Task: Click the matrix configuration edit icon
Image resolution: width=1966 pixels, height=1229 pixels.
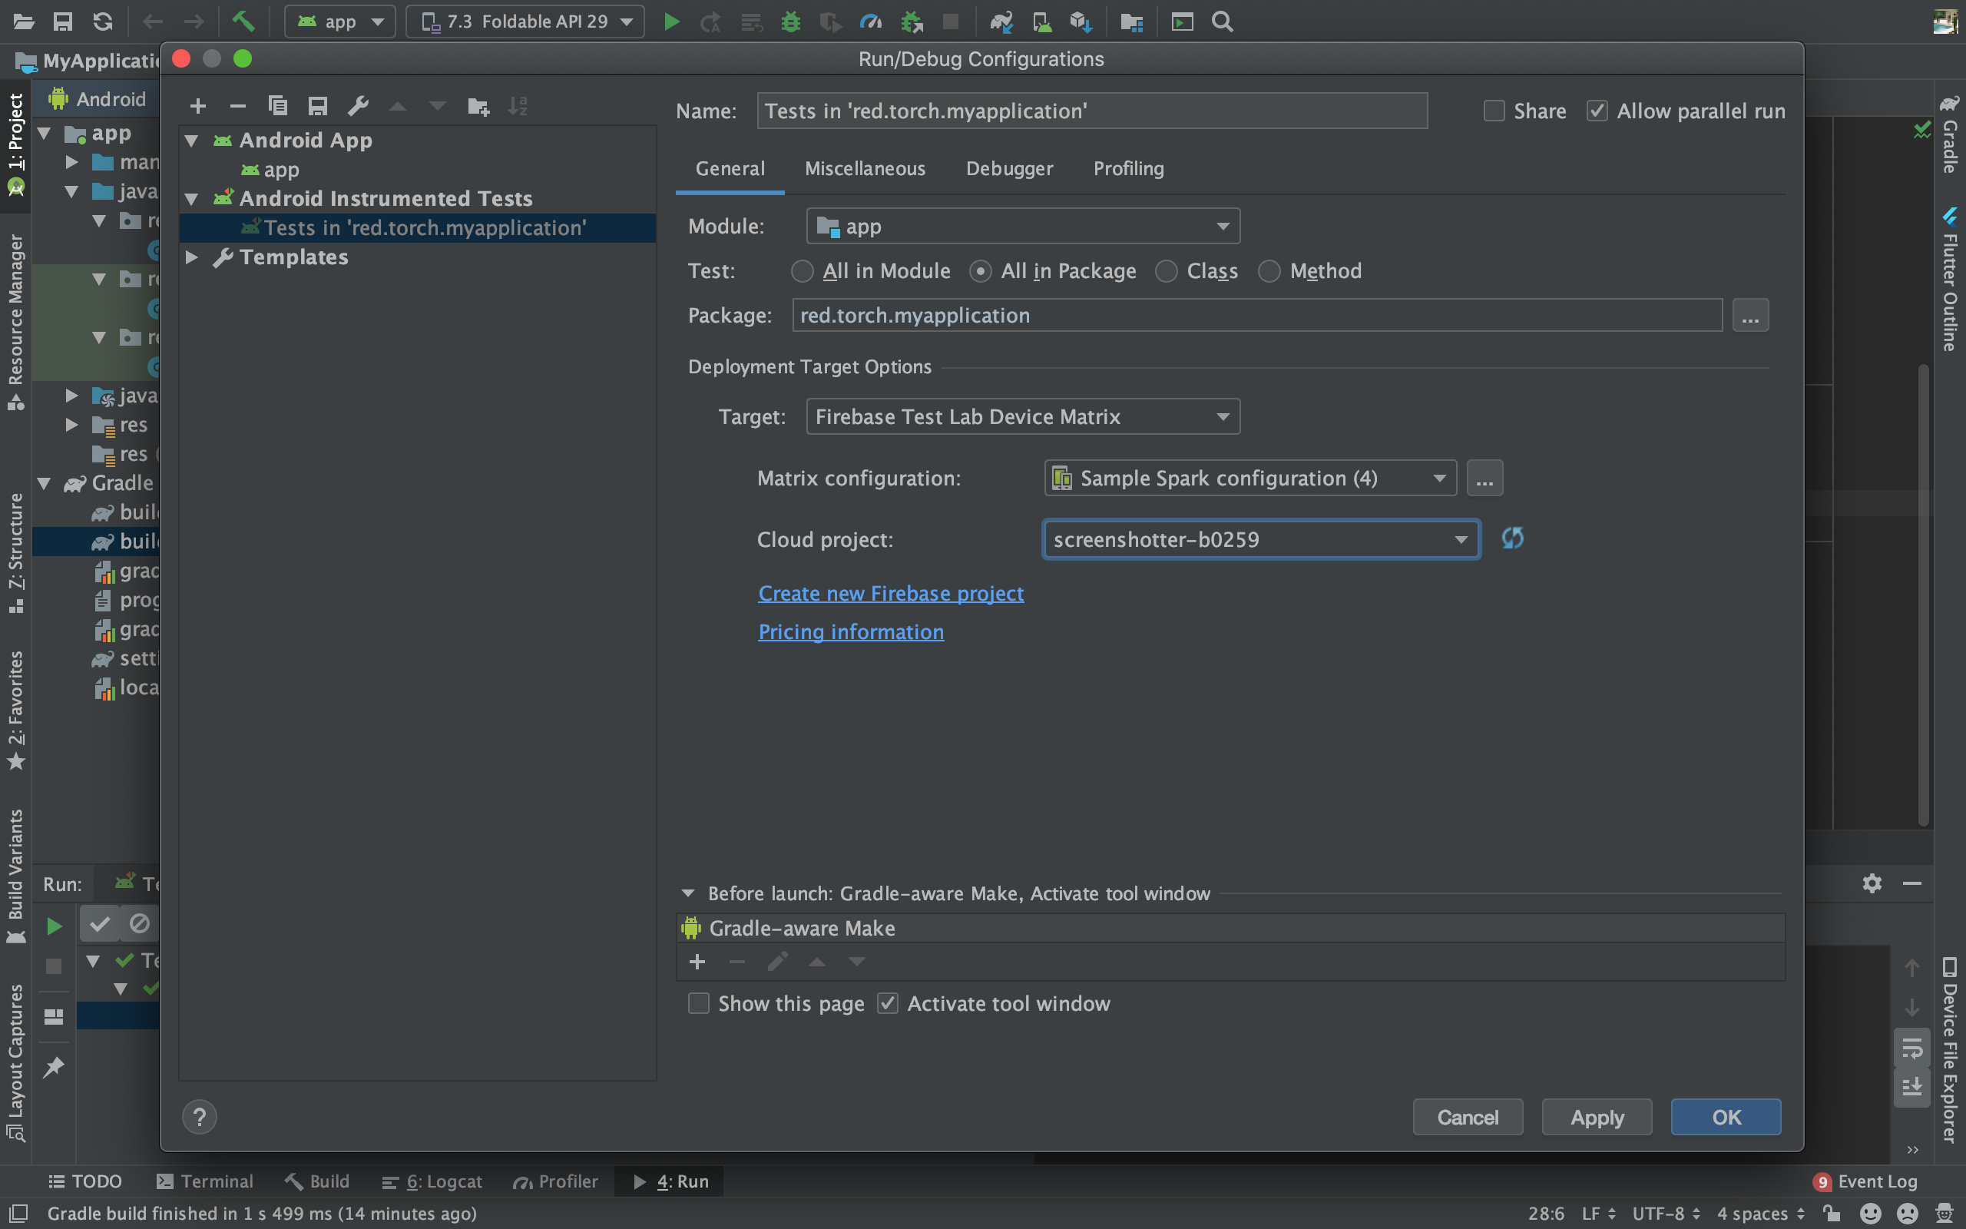Action: pos(1484,477)
